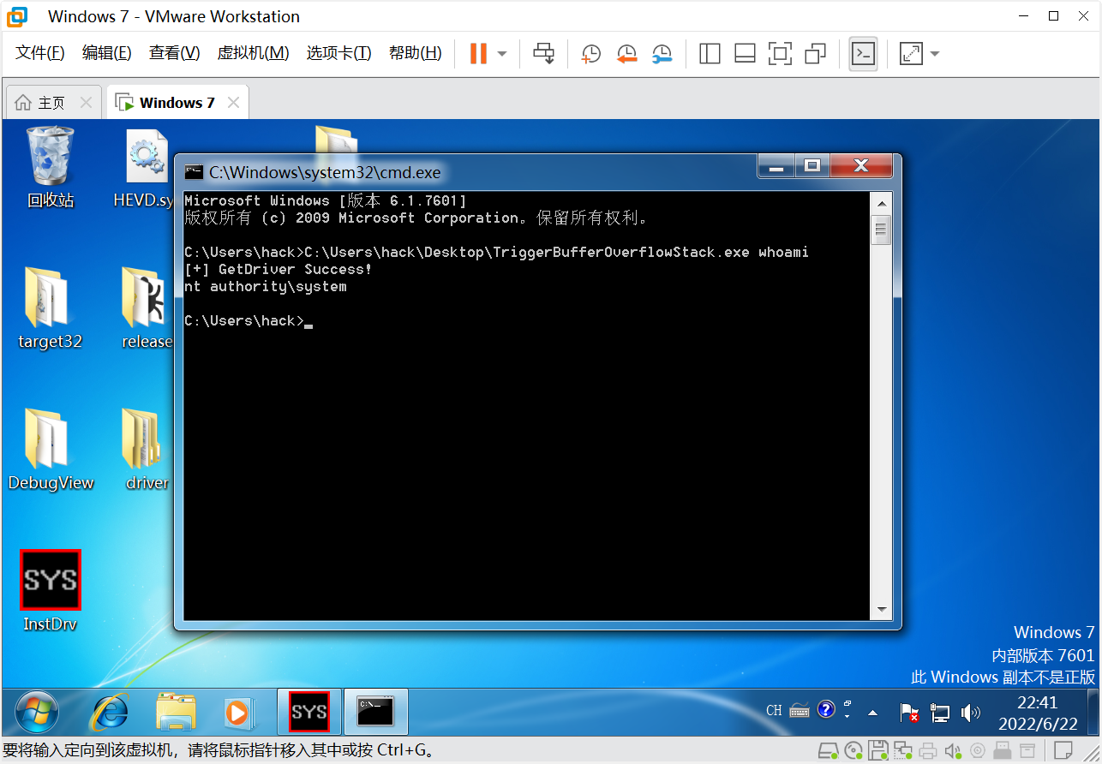Open the network tray icon

coord(940,713)
